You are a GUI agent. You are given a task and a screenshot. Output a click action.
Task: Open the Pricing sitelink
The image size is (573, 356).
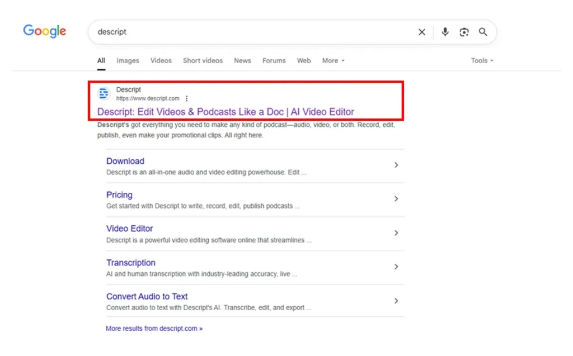(119, 195)
